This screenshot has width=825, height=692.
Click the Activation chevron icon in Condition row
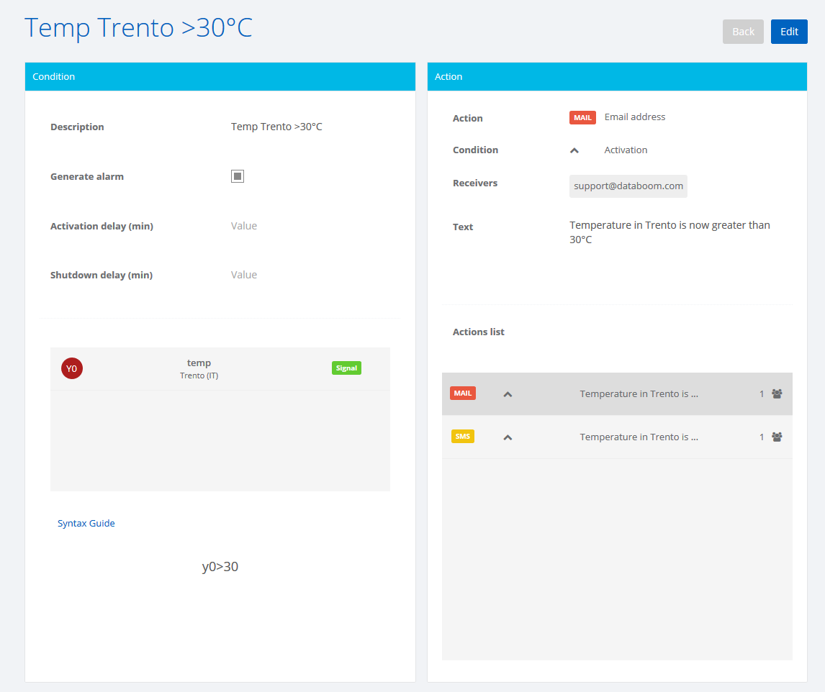tap(574, 150)
